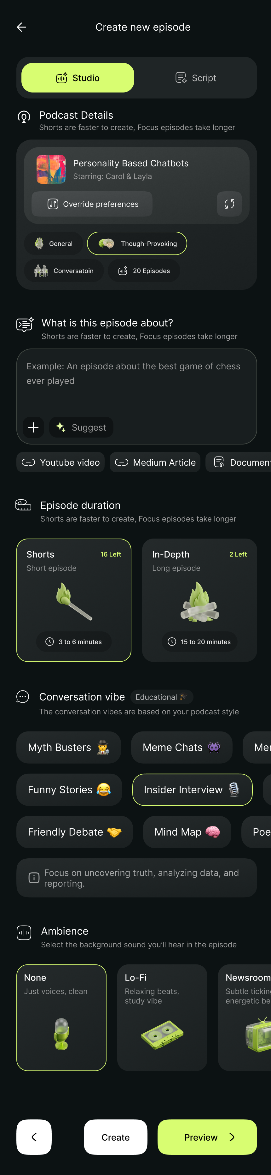Click the 15 to 20 minutes label
This screenshot has width=271, height=1175.
[206, 642]
